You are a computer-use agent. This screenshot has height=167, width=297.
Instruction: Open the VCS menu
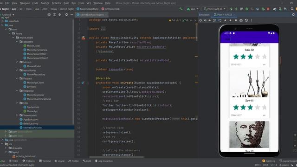click(89, 3)
